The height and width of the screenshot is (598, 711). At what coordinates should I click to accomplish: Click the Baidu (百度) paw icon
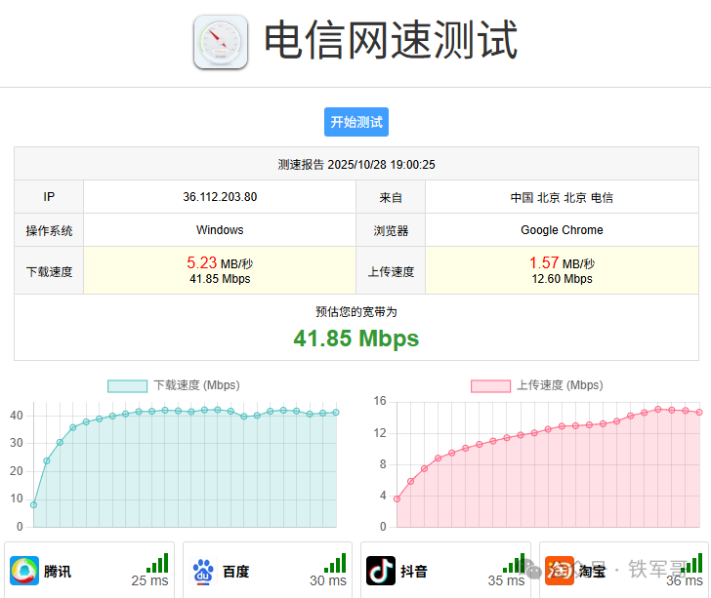tap(202, 571)
